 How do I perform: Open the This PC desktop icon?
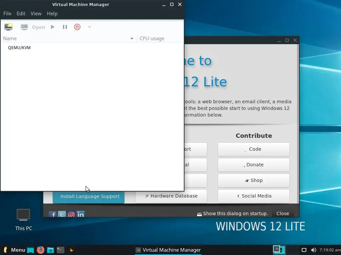pos(24,219)
